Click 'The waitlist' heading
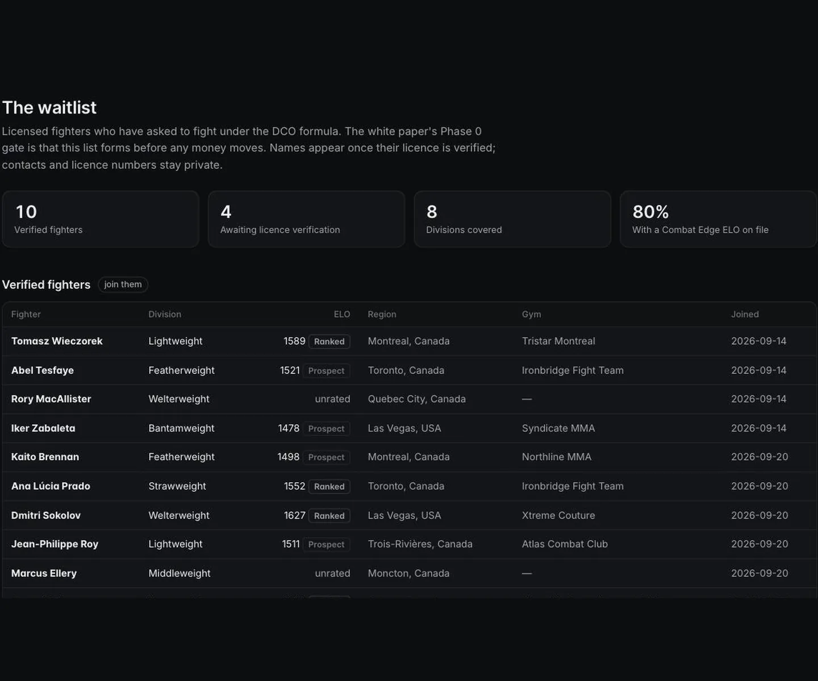818x681 pixels. click(49, 107)
